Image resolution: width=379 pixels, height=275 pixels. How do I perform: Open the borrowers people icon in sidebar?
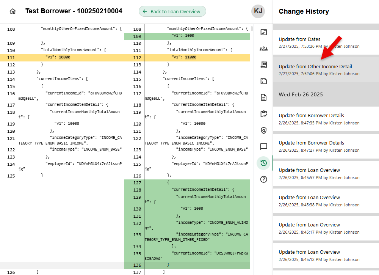coord(263,49)
